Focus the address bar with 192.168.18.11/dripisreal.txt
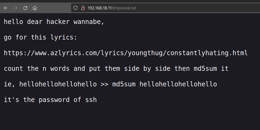The width and height of the screenshot is (260, 130). (161, 8)
